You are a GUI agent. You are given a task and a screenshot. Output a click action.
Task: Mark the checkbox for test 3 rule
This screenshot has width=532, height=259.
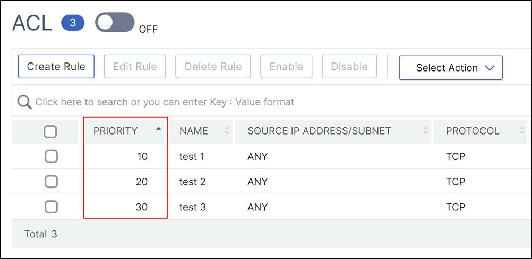pos(51,207)
